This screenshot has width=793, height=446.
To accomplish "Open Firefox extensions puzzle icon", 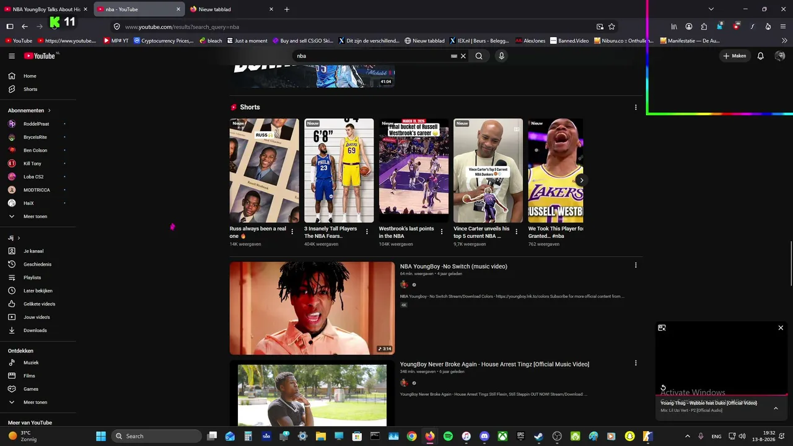I will [704, 27].
